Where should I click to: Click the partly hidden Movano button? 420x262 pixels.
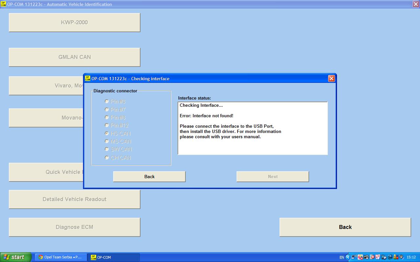[46, 118]
